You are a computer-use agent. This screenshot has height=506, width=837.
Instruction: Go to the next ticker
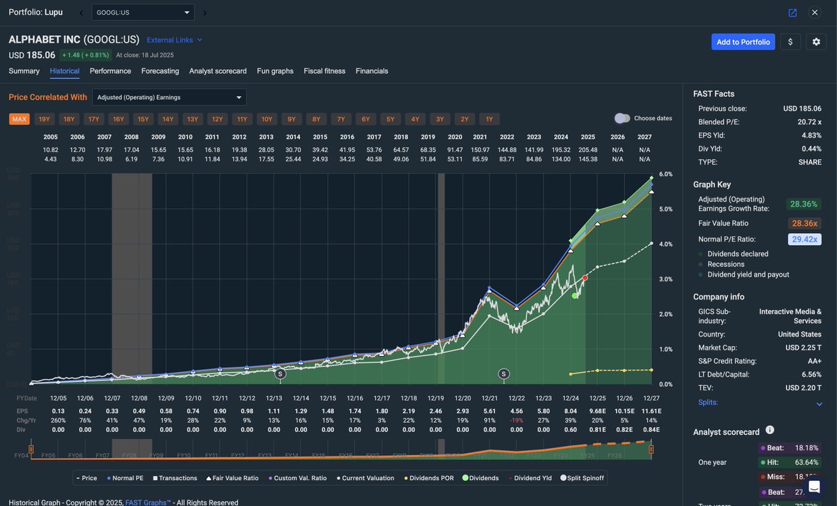click(x=204, y=13)
